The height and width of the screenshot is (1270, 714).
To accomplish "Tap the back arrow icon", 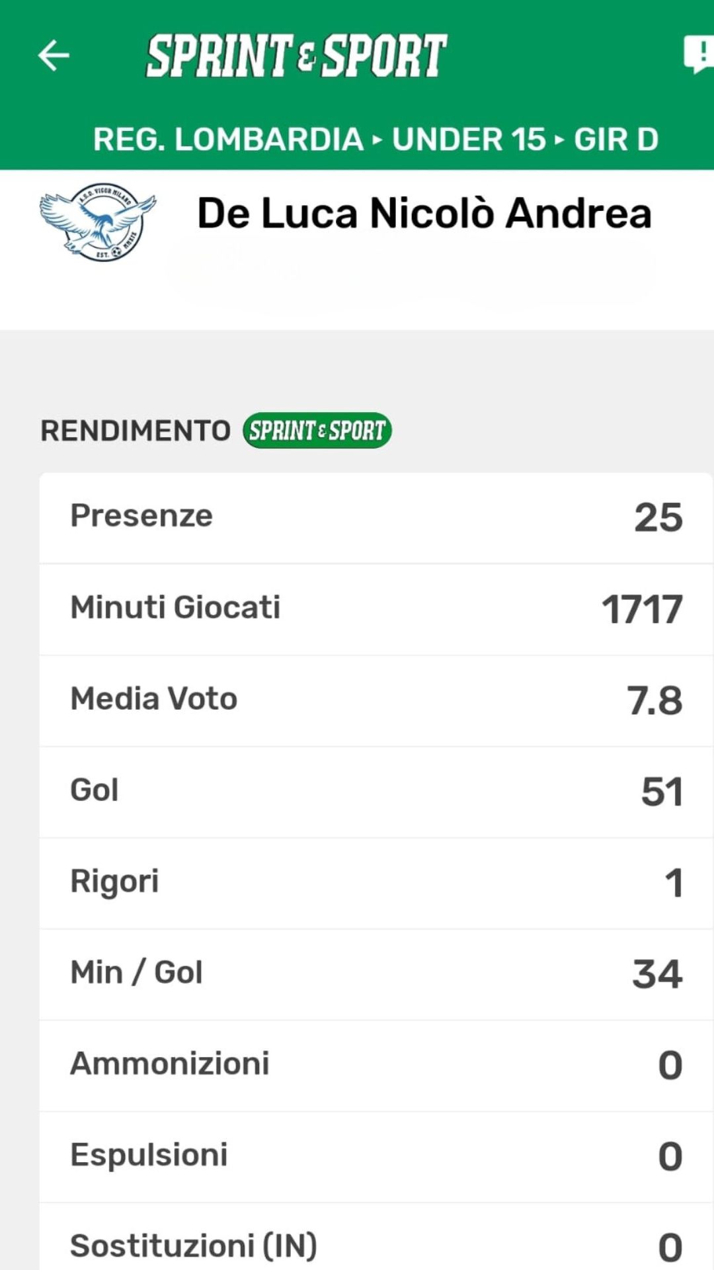I will point(54,55).
